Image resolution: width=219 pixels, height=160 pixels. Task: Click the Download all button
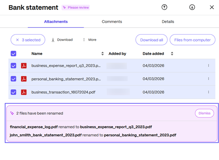(x=152, y=40)
